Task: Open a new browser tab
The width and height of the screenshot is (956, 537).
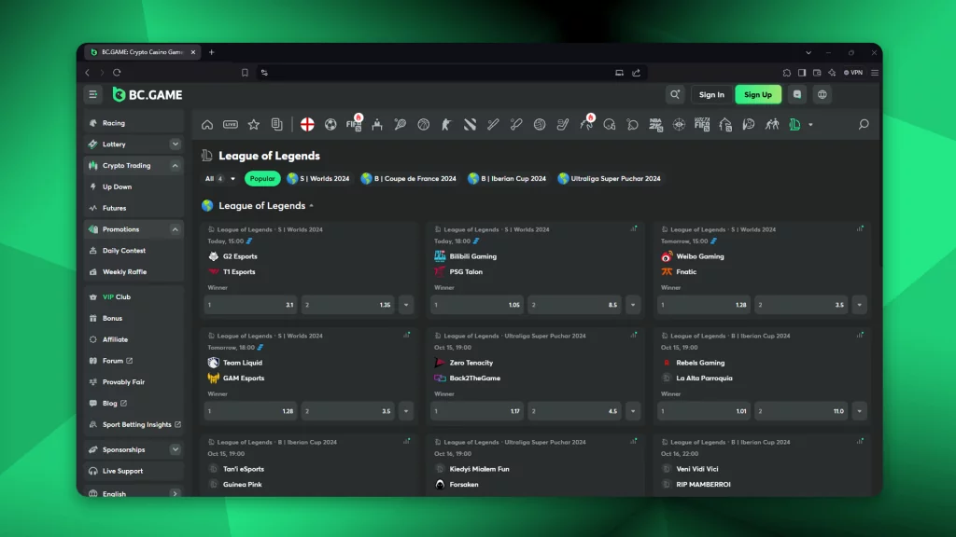Action: pos(212,52)
